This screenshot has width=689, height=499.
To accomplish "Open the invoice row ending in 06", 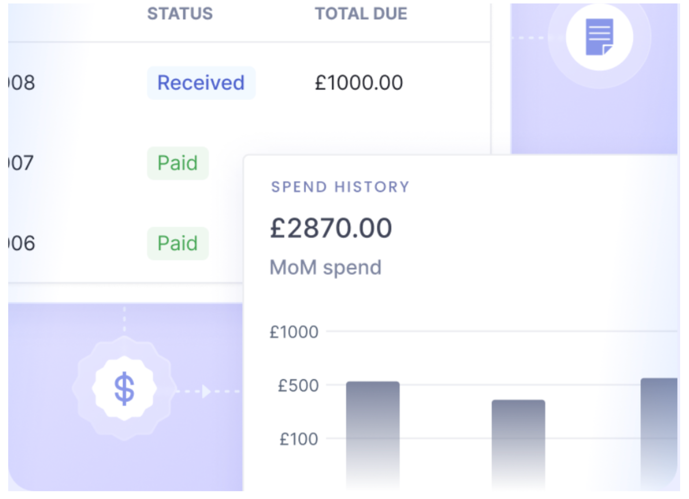I will (x=22, y=243).
